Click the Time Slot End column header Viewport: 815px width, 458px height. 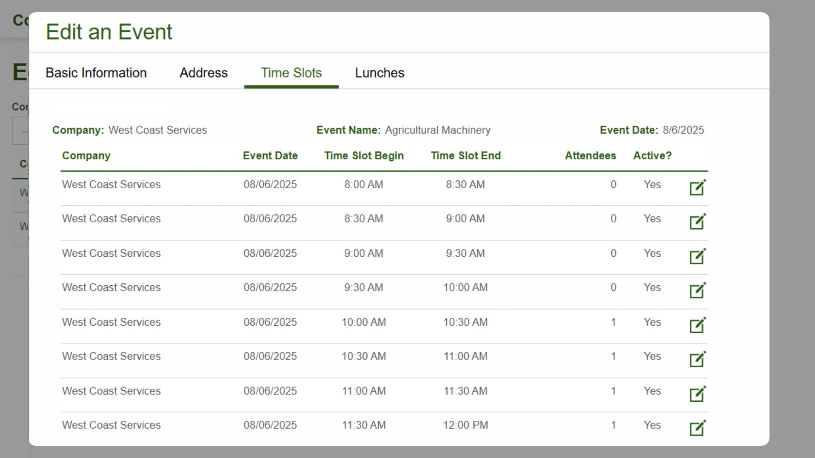coord(466,156)
